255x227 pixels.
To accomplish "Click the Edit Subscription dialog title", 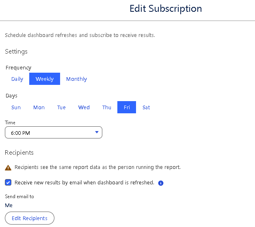I will pyautogui.click(x=166, y=9).
